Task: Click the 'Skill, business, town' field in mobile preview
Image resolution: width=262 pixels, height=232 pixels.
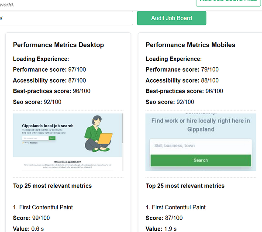Action: (x=200, y=145)
